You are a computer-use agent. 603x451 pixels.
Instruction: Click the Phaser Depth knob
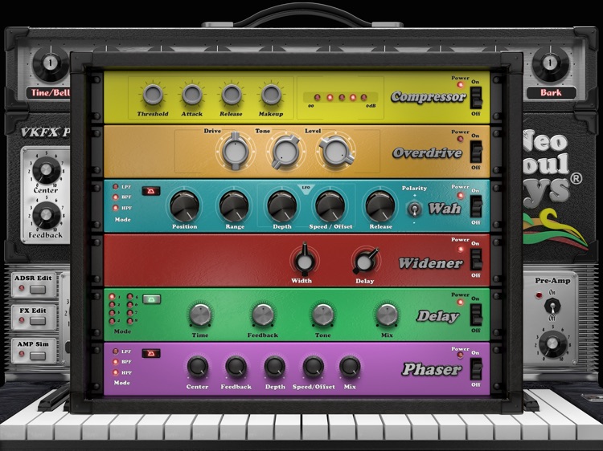(275, 367)
